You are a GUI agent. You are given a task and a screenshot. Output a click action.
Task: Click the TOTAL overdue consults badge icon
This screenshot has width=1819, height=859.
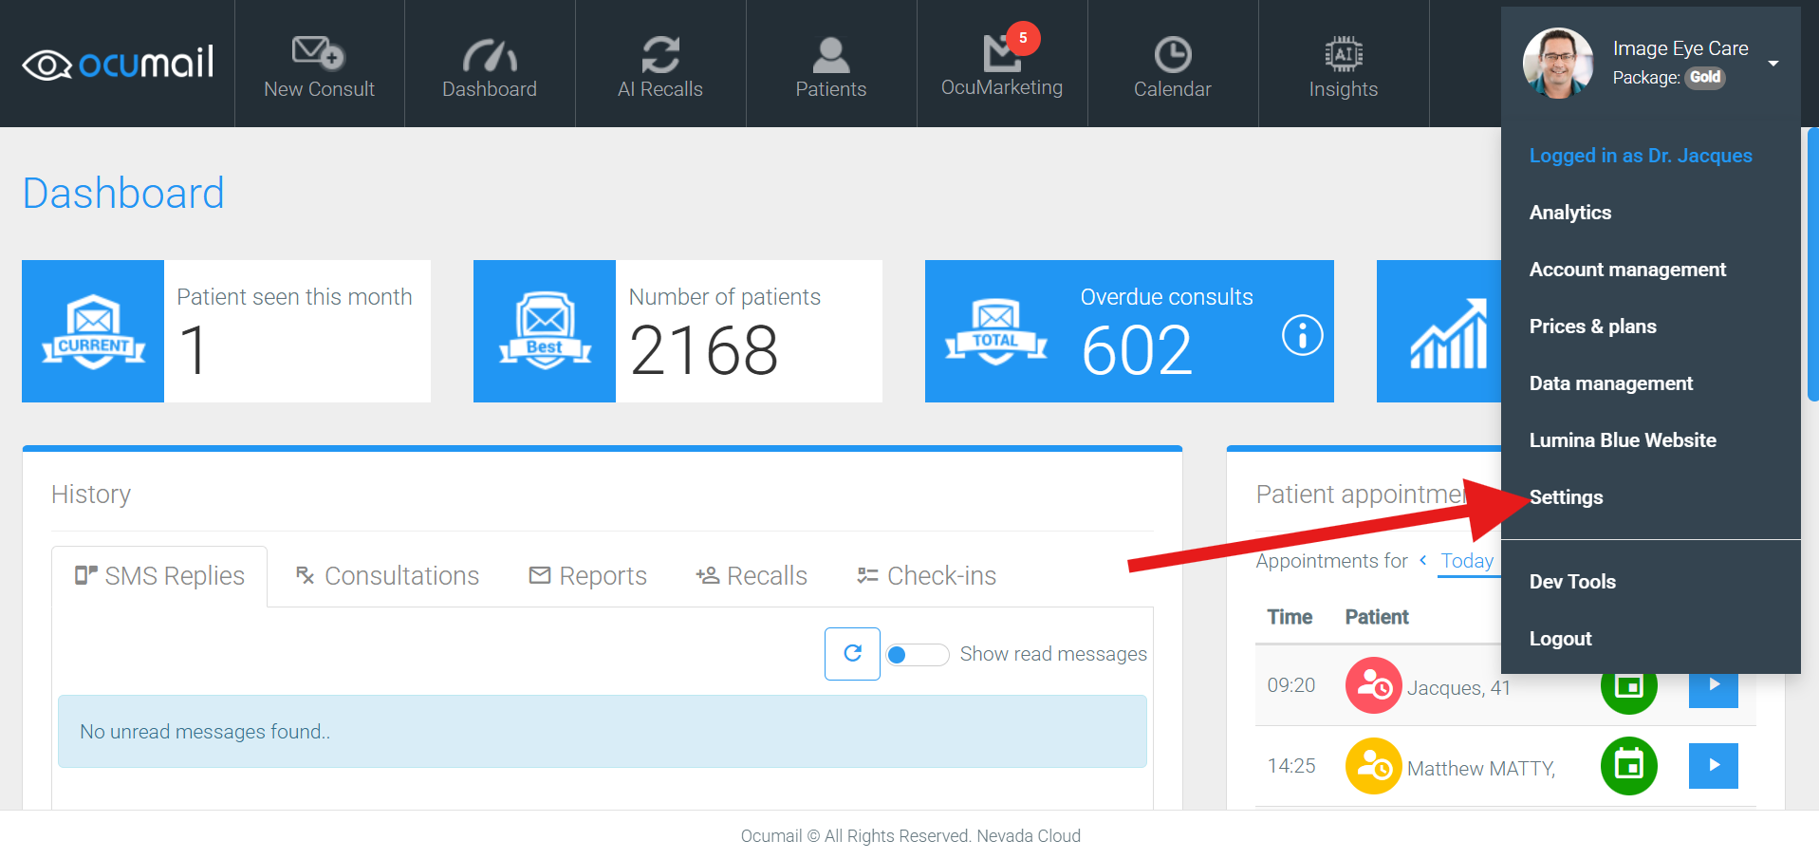pyautogui.click(x=996, y=332)
